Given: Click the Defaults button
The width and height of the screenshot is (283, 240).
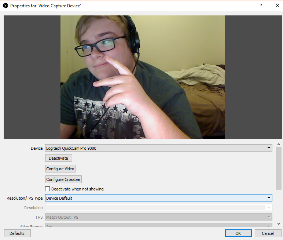Looking at the screenshot, I should (x=17, y=233).
